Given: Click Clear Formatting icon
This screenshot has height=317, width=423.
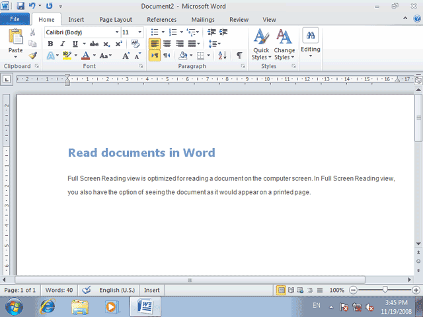Looking at the screenshot, I should (x=135, y=44).
